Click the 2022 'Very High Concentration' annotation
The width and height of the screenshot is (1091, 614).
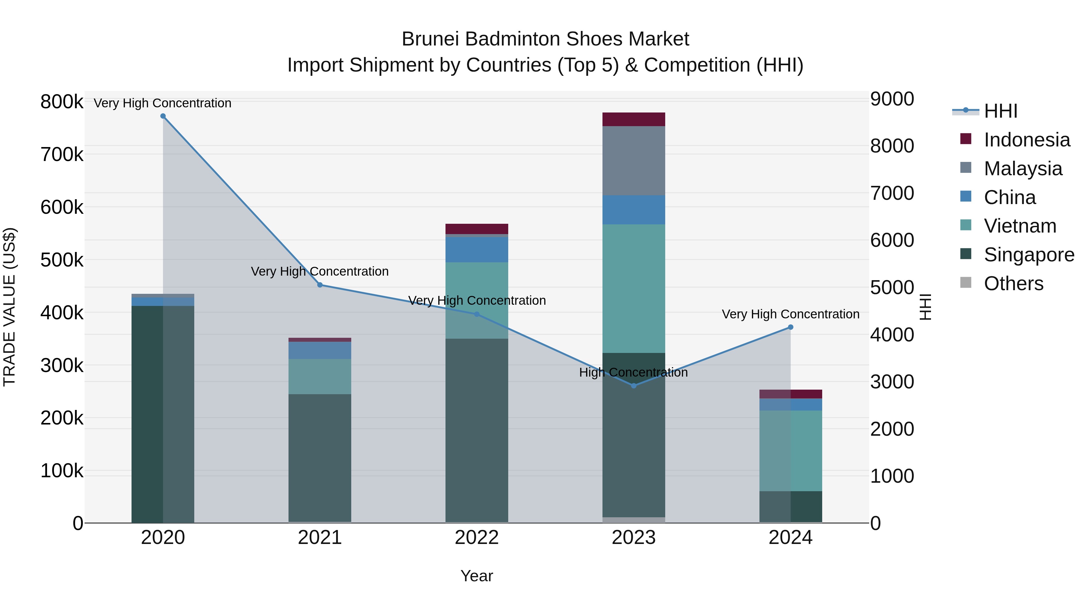pos(477,301)
